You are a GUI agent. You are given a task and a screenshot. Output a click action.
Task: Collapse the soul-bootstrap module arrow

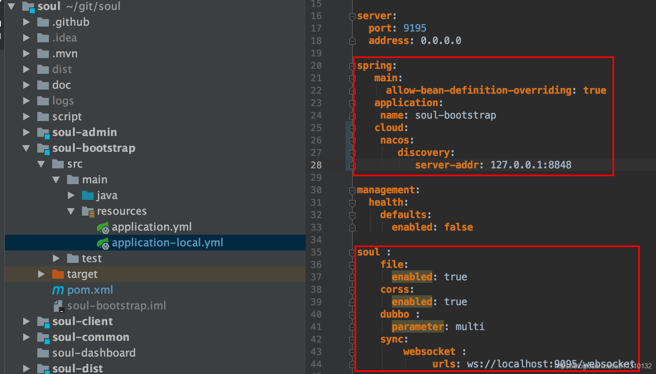[27, 148]
